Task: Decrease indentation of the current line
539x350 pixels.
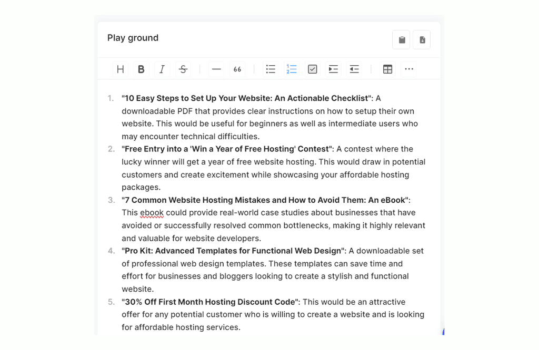Action: click(354, 69)
